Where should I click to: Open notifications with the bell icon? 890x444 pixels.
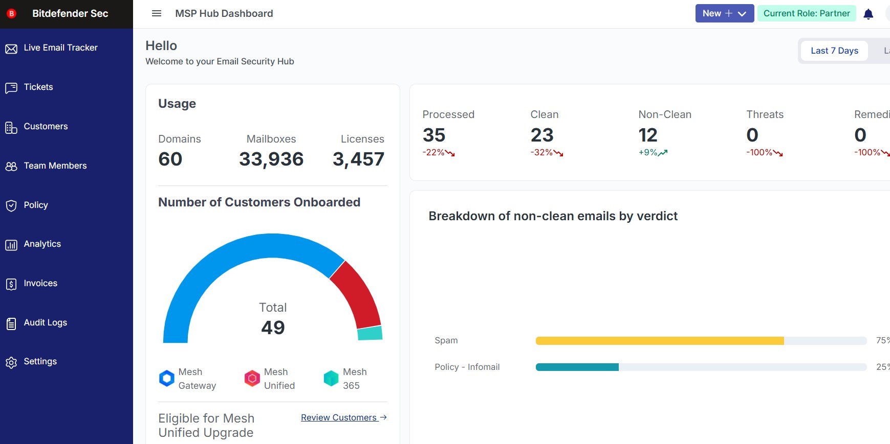click(868, 14)
